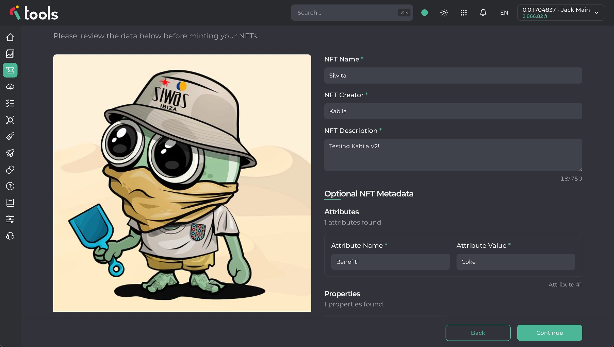
Task: Click the home icon in sidebar
Action: tap(10, 37)
